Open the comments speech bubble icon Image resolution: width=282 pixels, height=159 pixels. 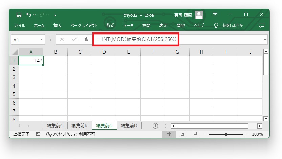coord(261,25)
